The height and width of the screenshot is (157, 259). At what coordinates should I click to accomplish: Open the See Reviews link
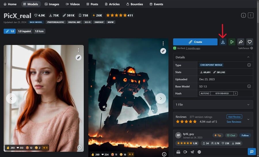(x=234, y=122)
